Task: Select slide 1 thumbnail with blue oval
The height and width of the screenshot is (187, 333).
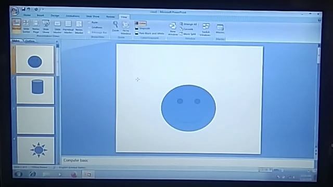Action: (35, 60)
